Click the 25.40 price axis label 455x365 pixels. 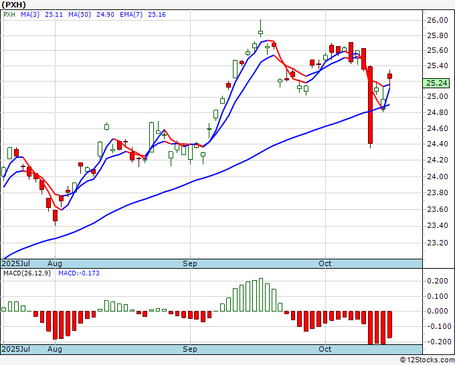[438, 66]
